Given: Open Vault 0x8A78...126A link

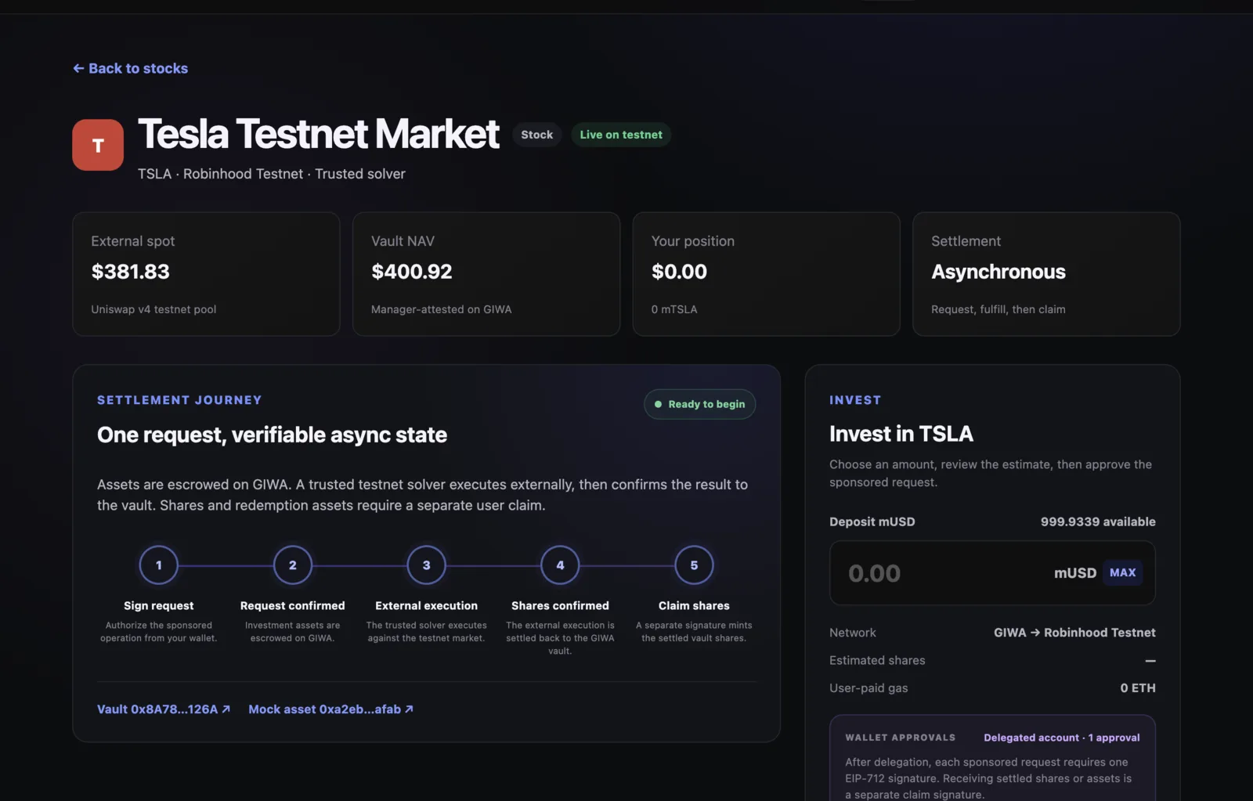Looking at the screenshot, I should tap(164, 709).
